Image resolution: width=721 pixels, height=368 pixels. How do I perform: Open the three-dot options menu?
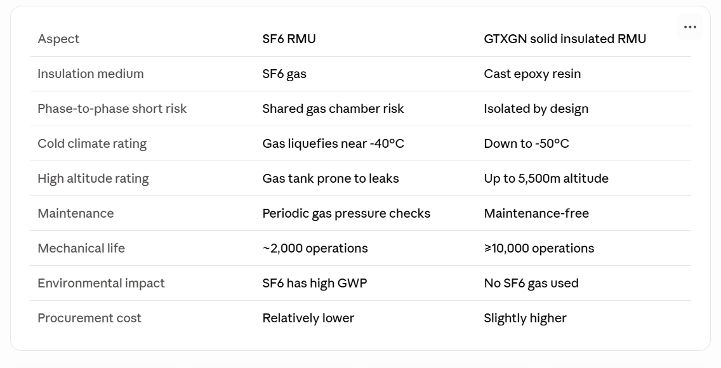(x=690, y=27)
